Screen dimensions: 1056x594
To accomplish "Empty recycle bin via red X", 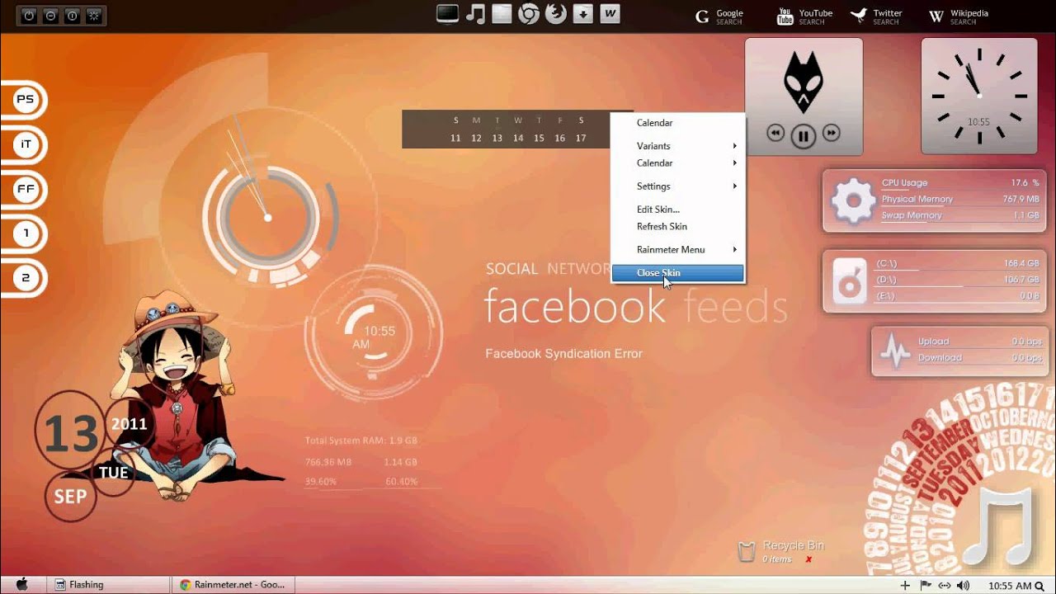I will pyautogui.click(x=808, y=559).
